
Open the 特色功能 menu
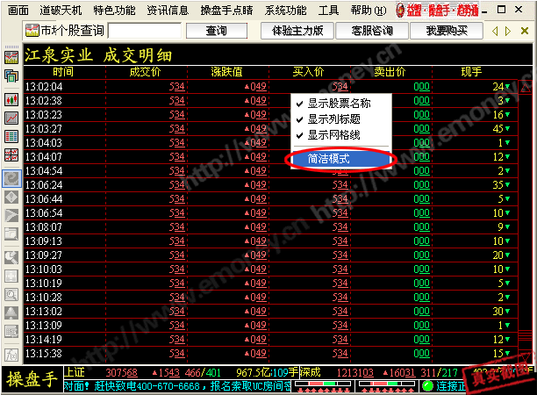point(139,10)
